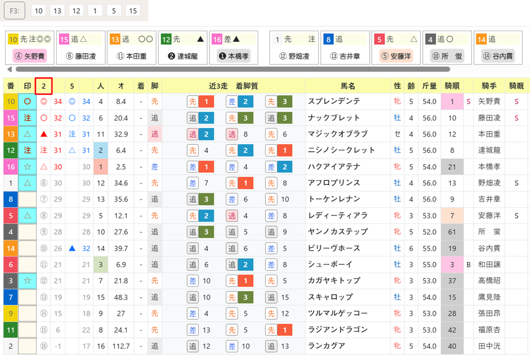The image size is (530, 355).
Task: Select number 5 in the F3 row
Action: point(114,11)
